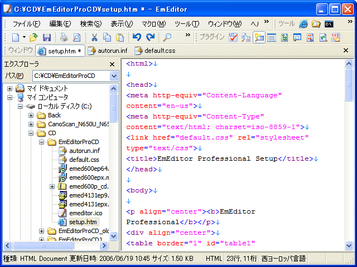Click inside the C:¥CD¥EmEditorProCD path field
Viewport: 357px width, 267px height.
coord(71,76)
